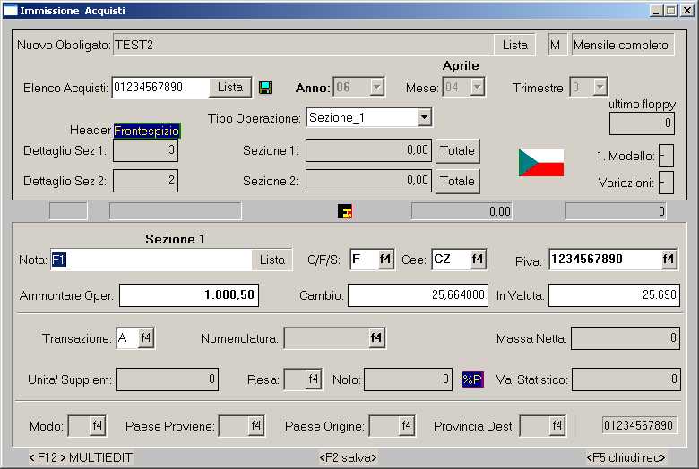
Task: Click the Sezione 1 total amount field
Action: pos(368,150)
